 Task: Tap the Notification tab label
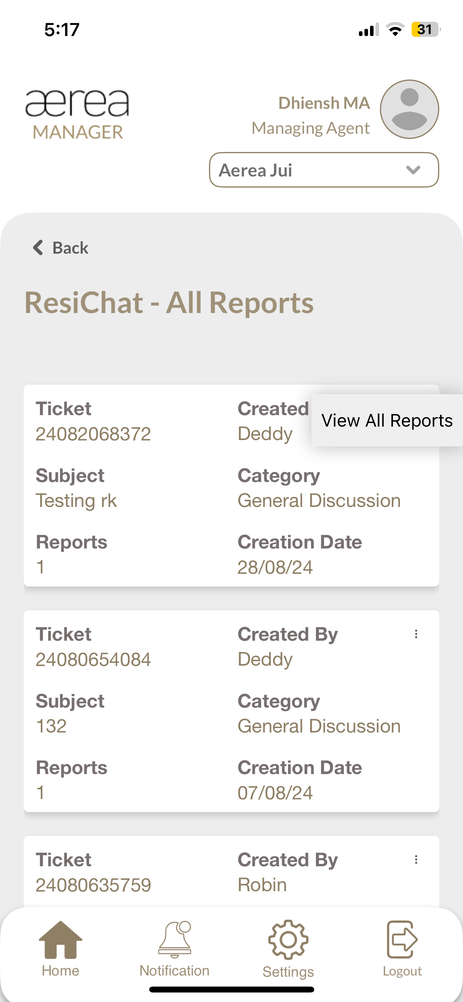coord(175,971)
